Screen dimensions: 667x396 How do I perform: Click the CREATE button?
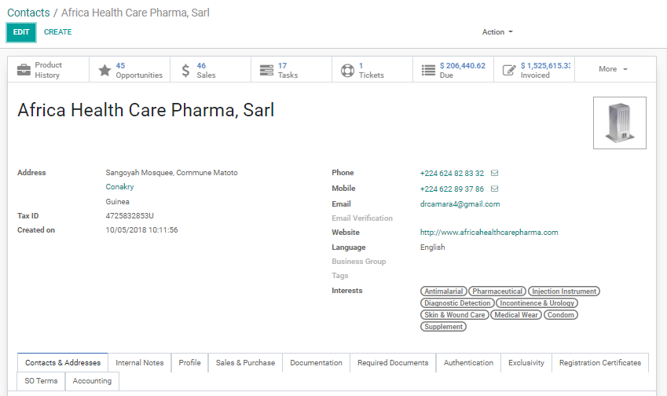(58, 32)
